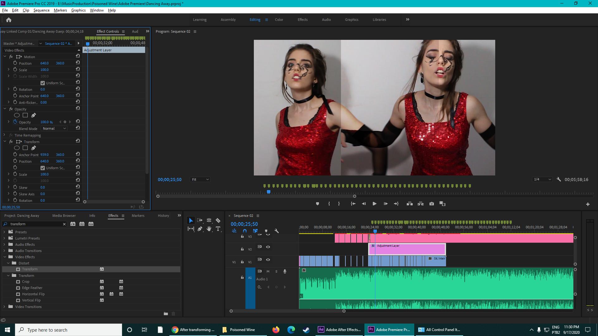Open Adobe After Effects from taskbar

coord(339,330)
